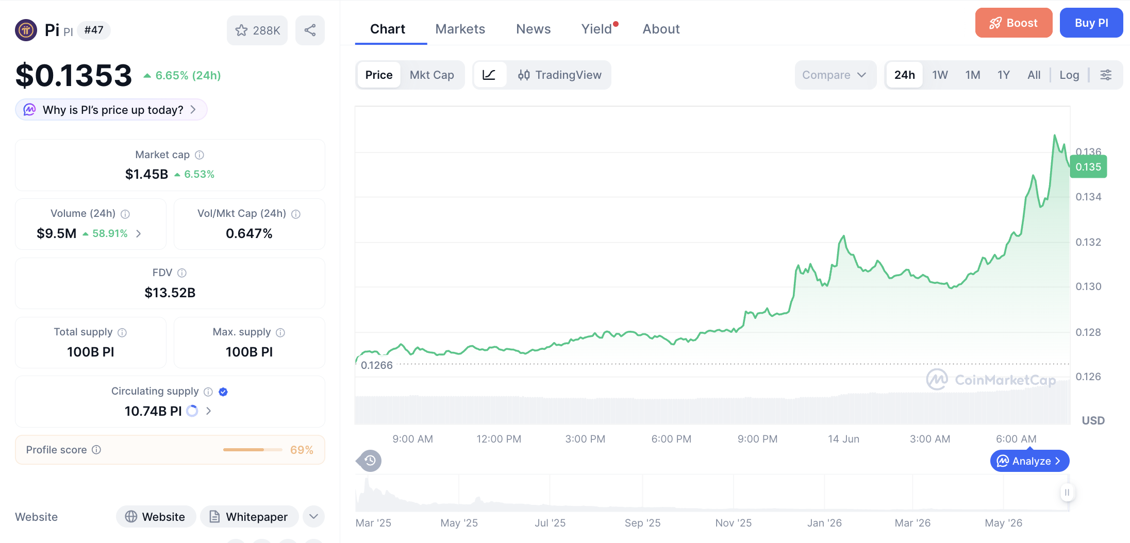Click the circulating supply progress ring icon
Screen dimensions: 1130x543
192,411
